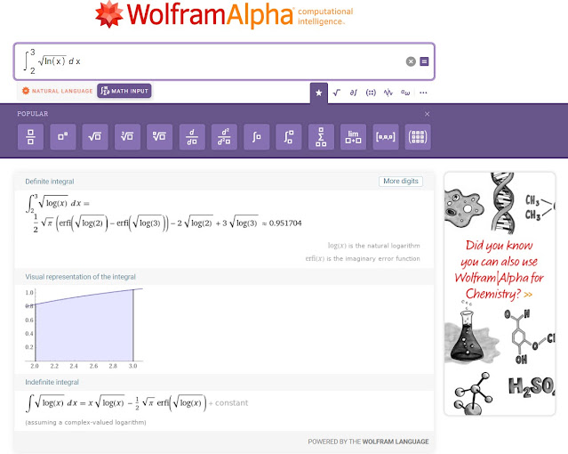Click the '+ constant' text in indefinite result
This screenshot has height=454, width=568.
(228, 403)
